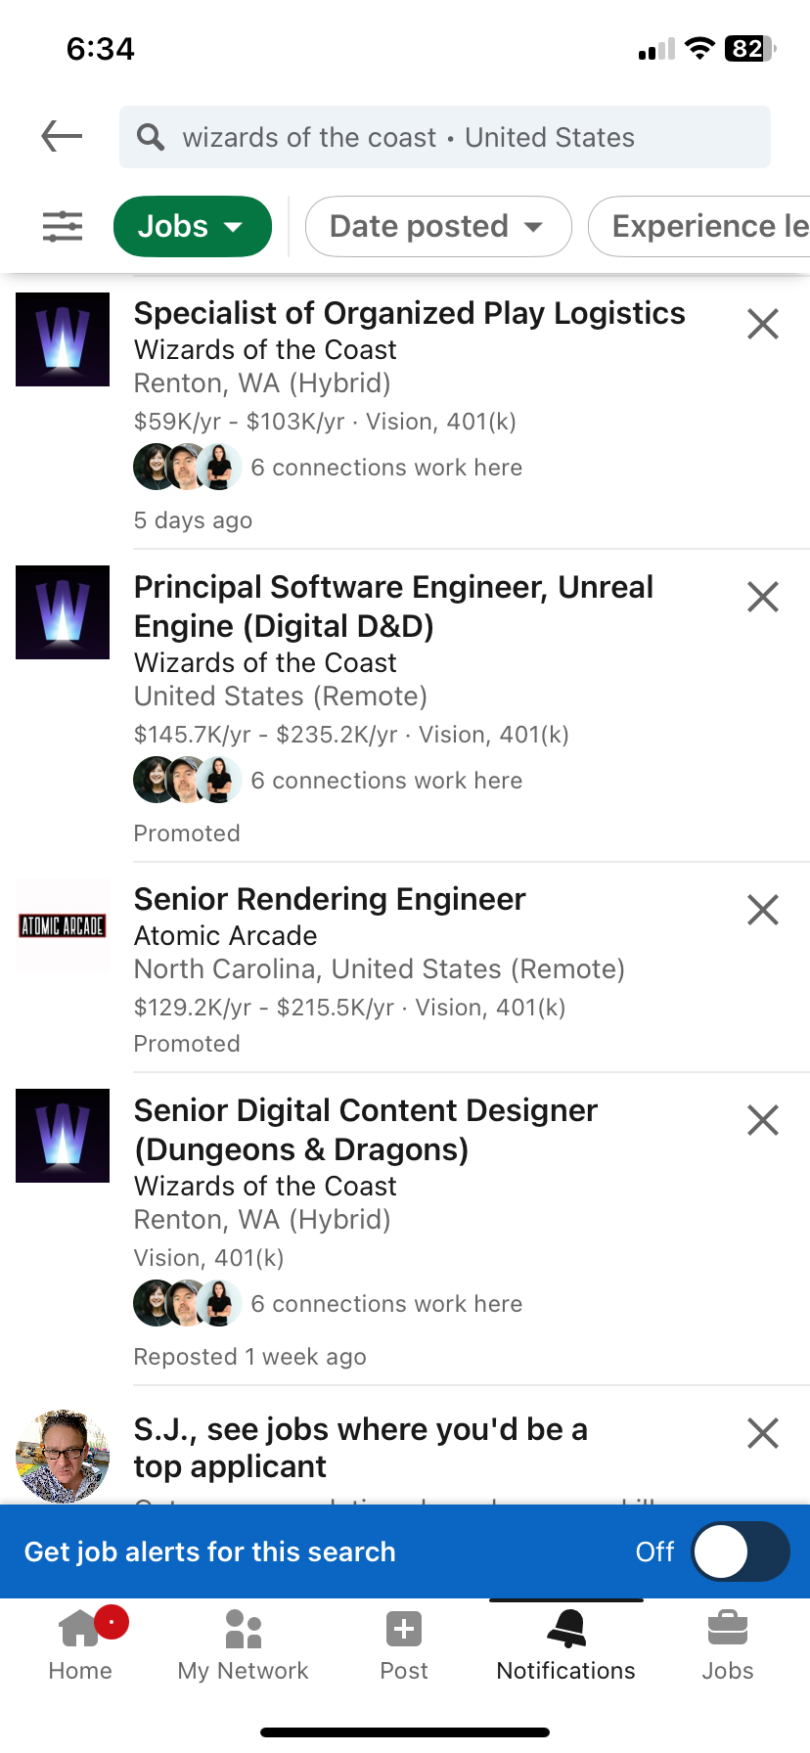The image size is (810, 1753).
Task: Dismiss the top applicant suggestion card
Action: coord(762,1433)
